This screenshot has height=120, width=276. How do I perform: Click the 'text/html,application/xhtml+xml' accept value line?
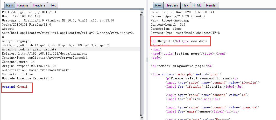coord(68,33)
